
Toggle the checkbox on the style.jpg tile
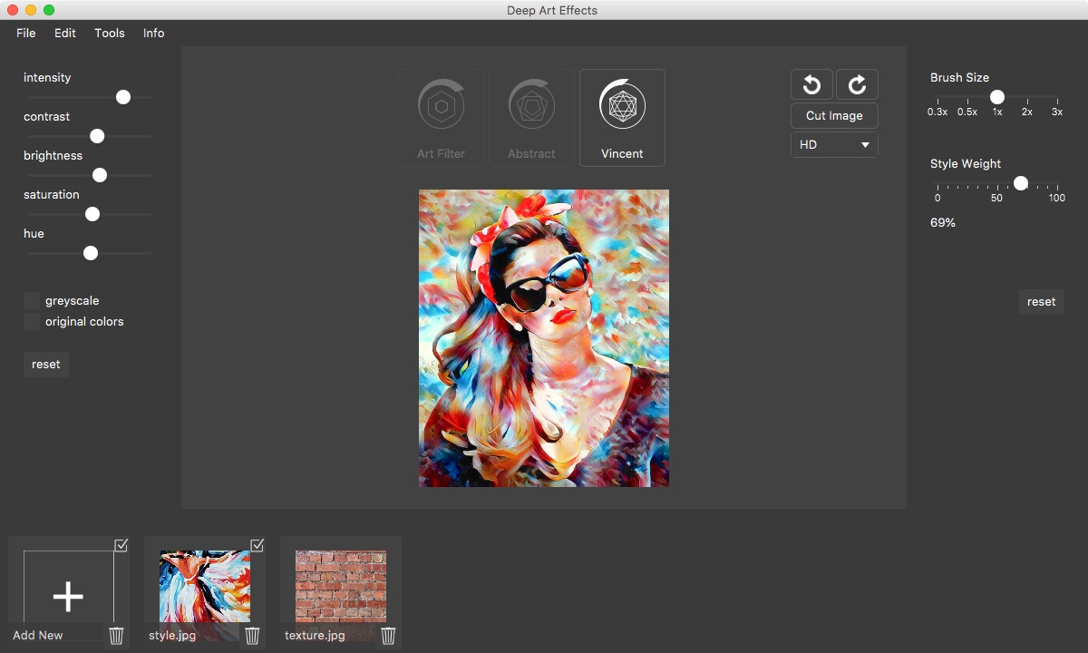click(257, 544)
